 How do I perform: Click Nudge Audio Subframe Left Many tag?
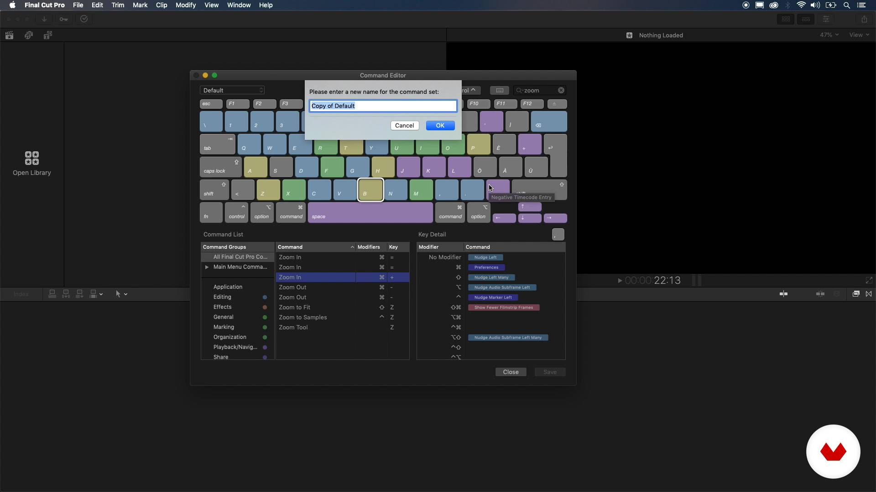508,338
